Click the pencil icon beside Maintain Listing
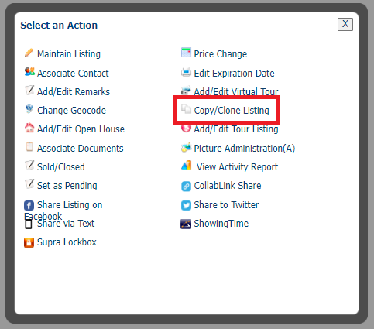The height and width of the screenshot is (329, 374). (29, 53)
